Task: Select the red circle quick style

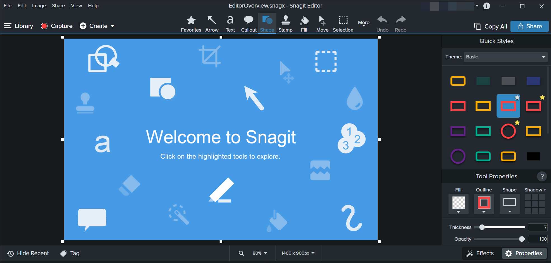Action: point(508,131)
